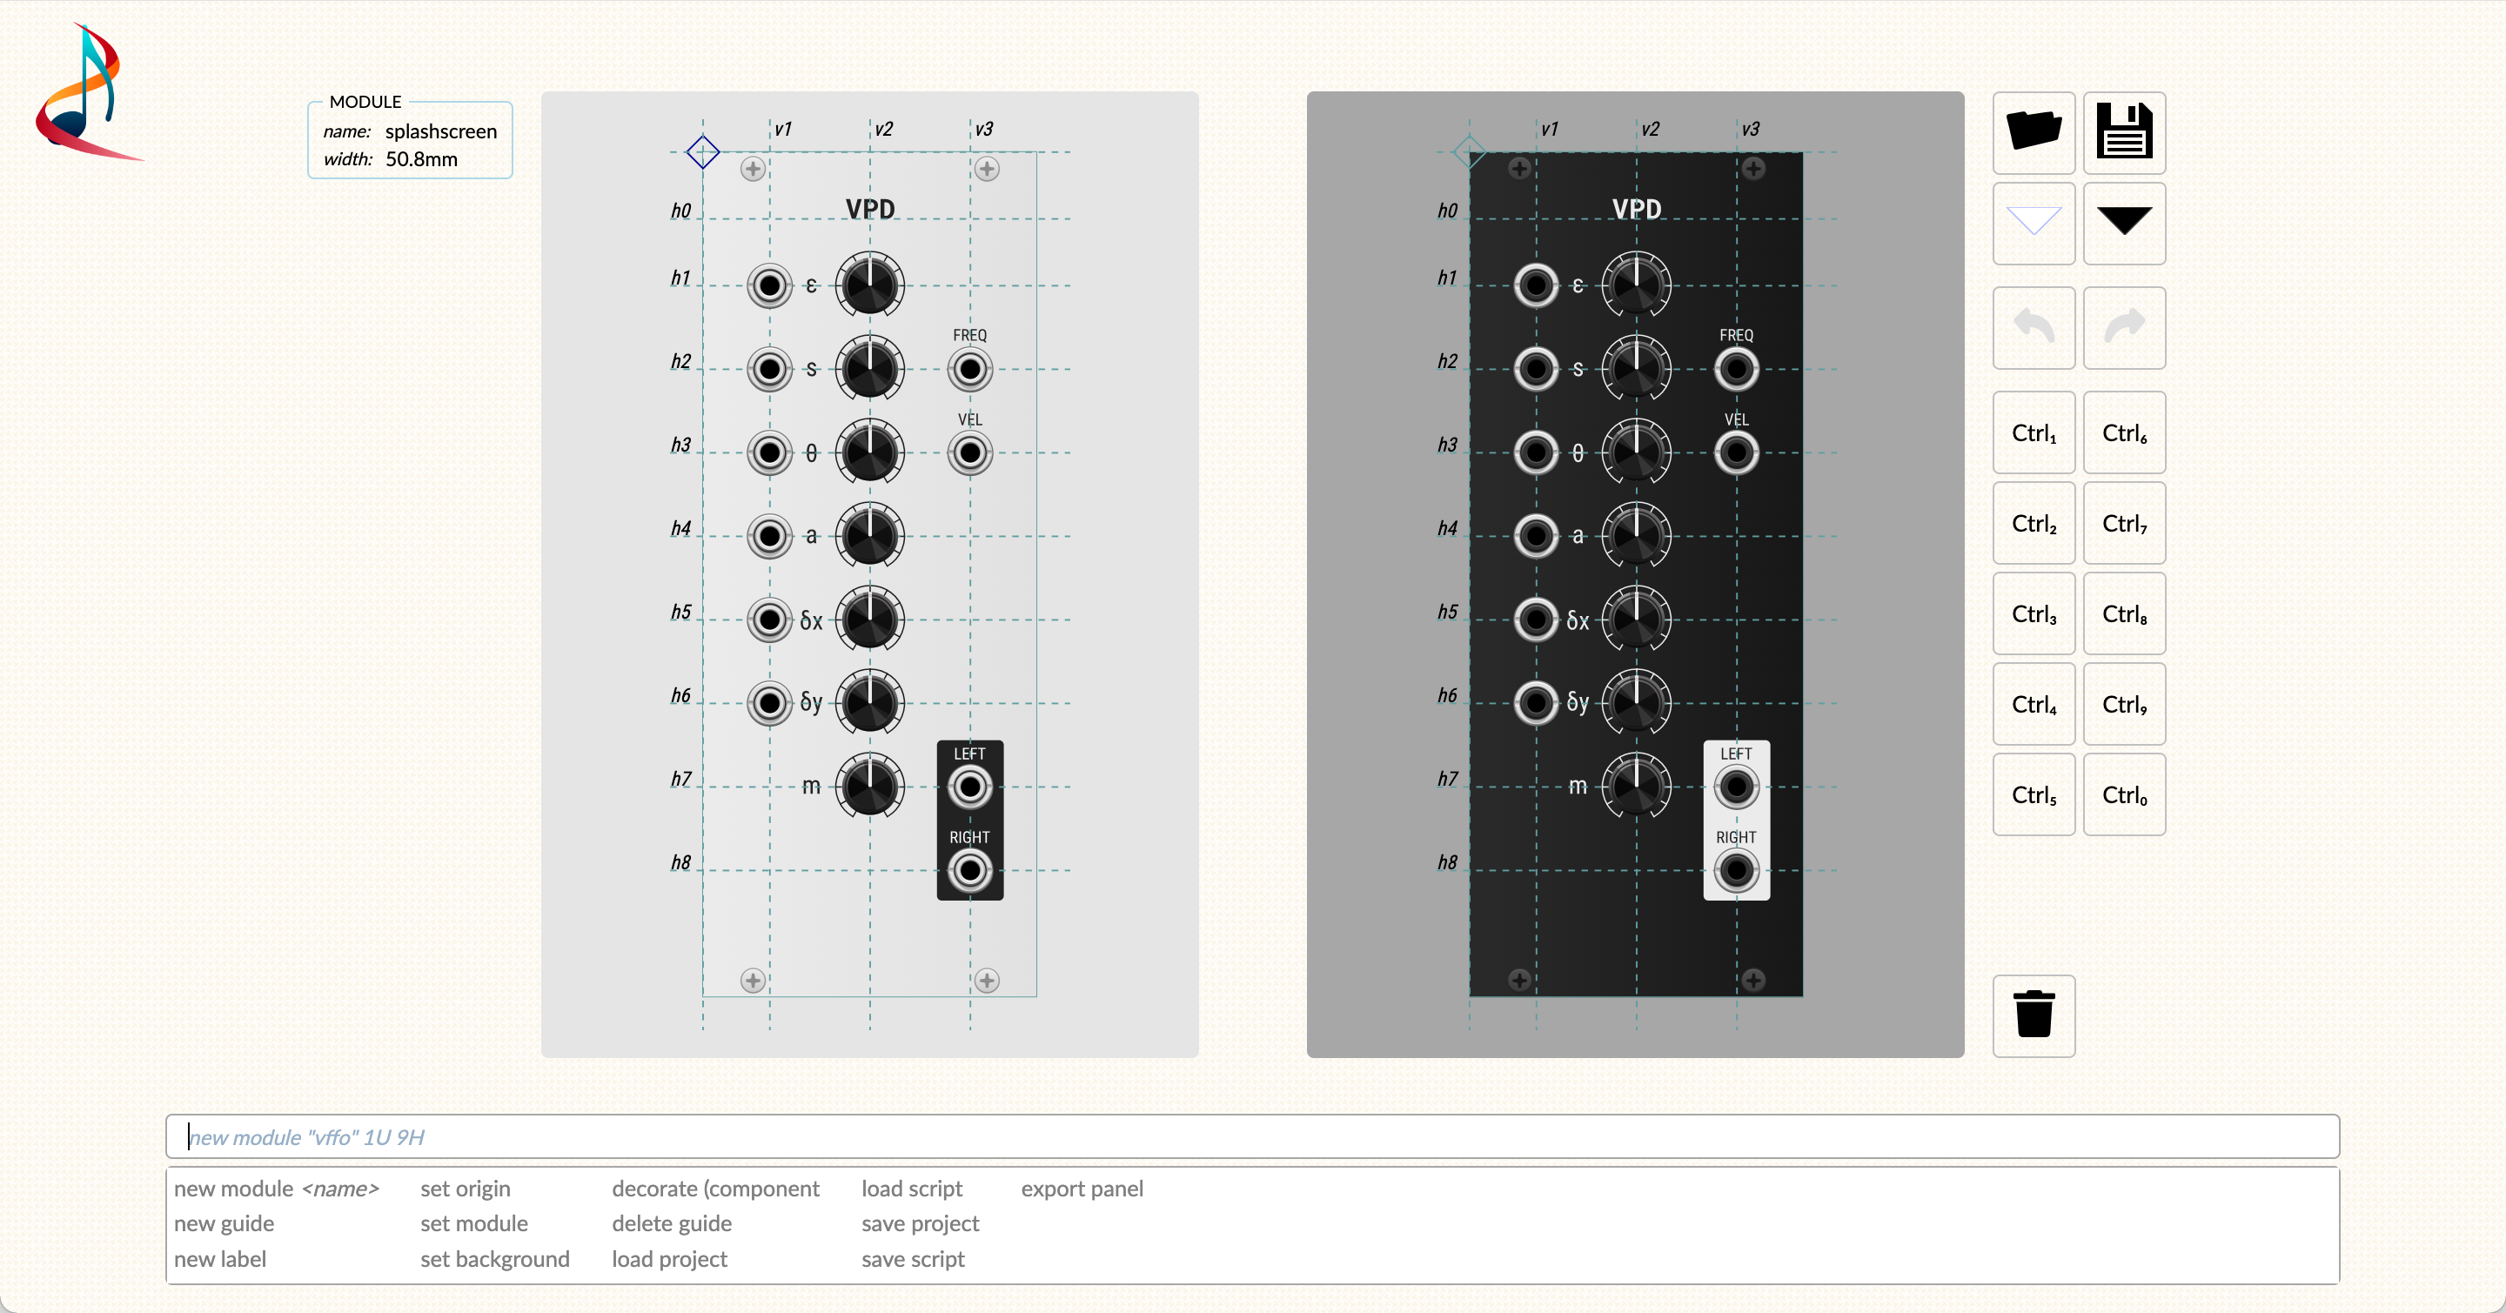Image resolution: width=2506 pixels, height=1313 pixels.
Task: Choose the 'new guide' command
Action: coord(224,1223)
